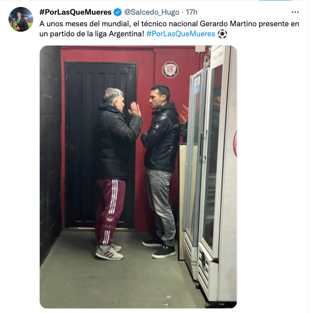Click the #PorLasQueMueres hashtag in the tweet text
The image size is (312, 313).
[181, 34]
